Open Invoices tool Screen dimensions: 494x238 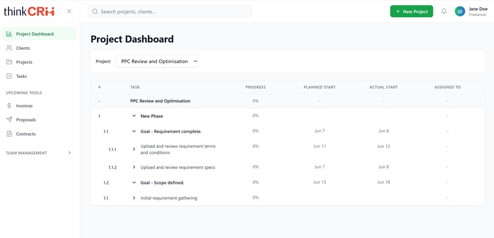(39, 106)
